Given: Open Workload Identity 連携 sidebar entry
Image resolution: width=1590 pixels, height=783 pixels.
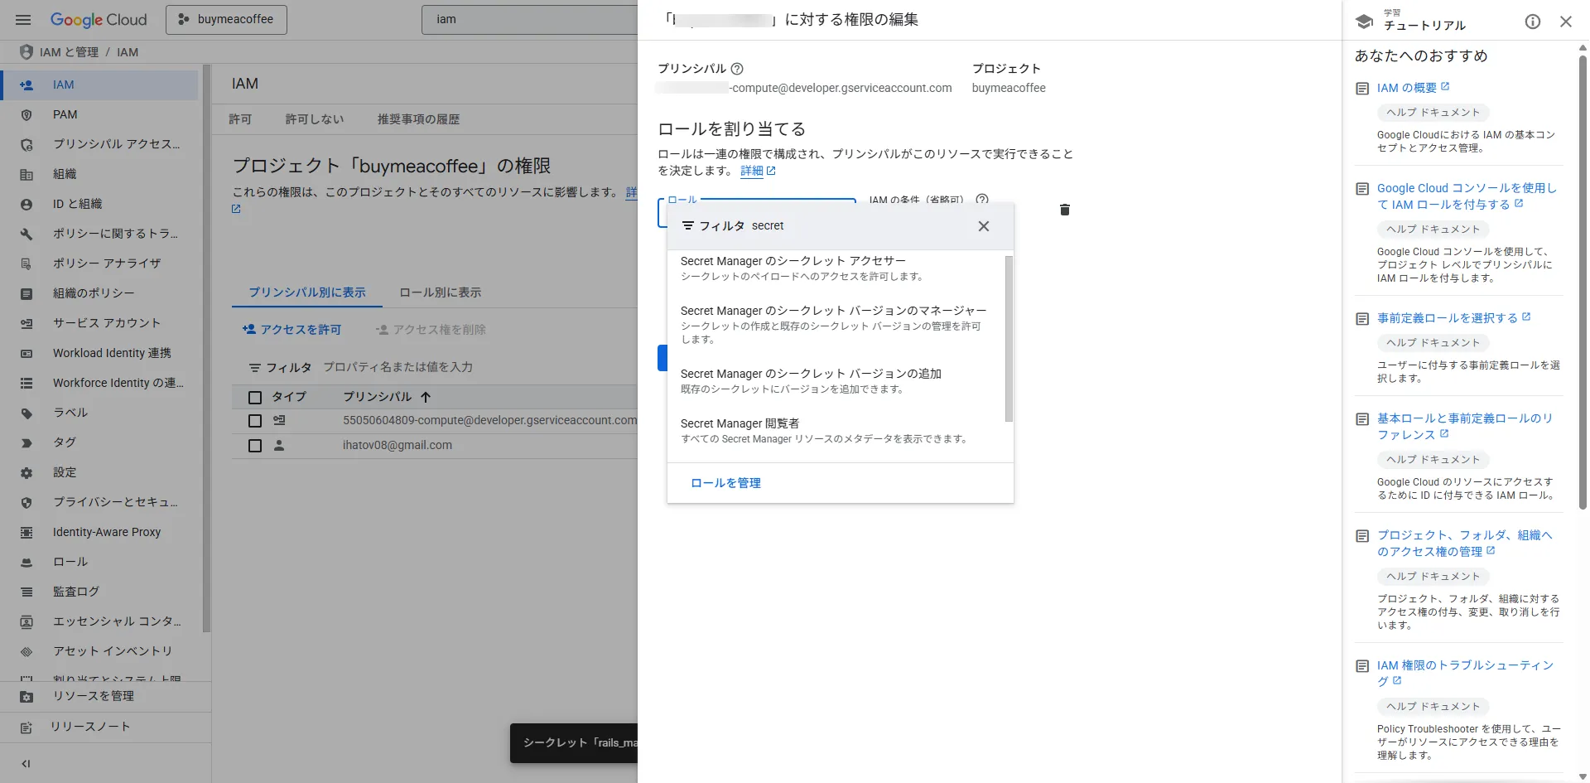Looking at the screenshot, I should [x=99, y=353].
